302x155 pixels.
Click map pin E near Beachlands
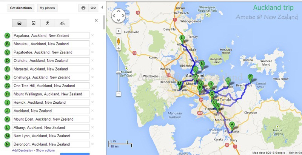pyautogui.click(x=250, y=78)
